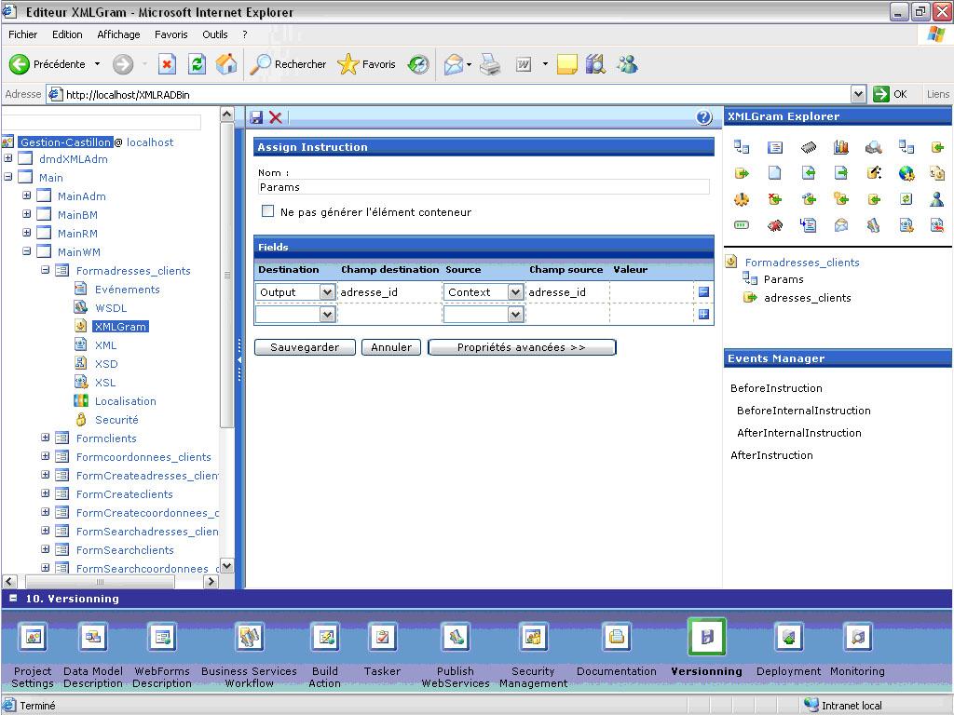Expand the MainAdm tree node
Image resolution: width=954 pixels, height=715 pixels.
[27, 196]
